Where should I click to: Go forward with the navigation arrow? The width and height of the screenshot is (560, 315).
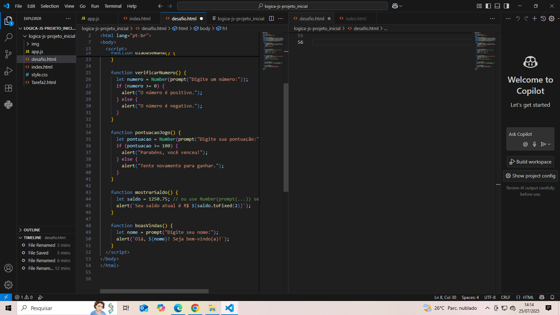pos(170,6)
